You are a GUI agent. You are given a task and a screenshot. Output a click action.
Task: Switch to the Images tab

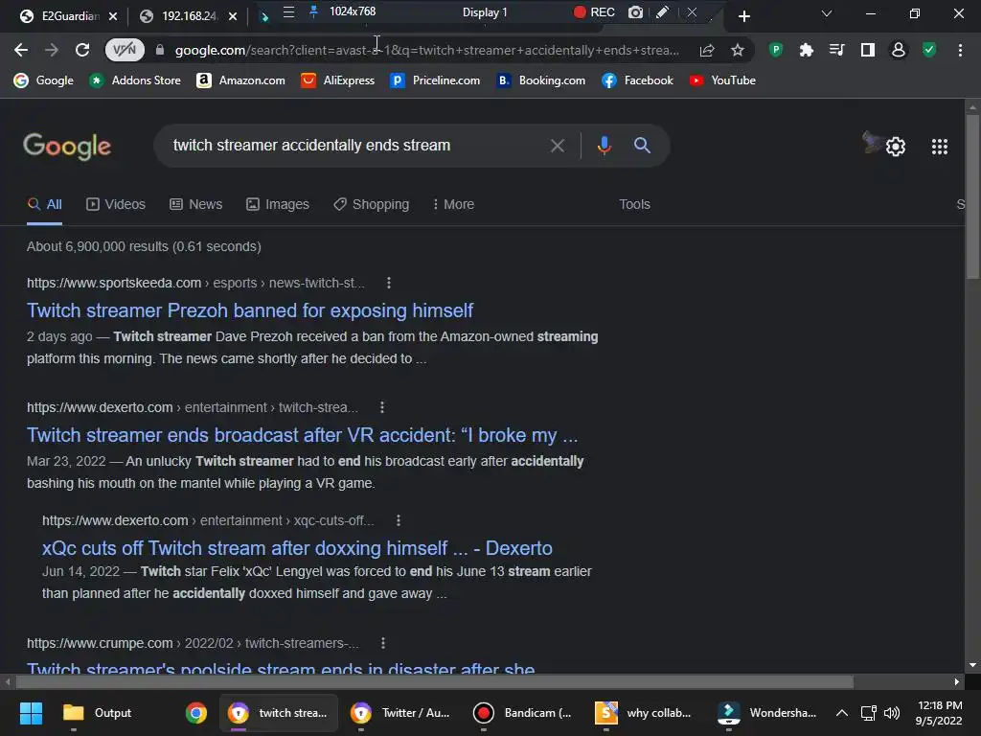[x=278, y=205]
